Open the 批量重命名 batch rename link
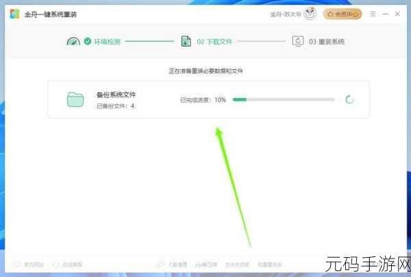The height and width of the screenshot is (277, 411). point(269,265)
